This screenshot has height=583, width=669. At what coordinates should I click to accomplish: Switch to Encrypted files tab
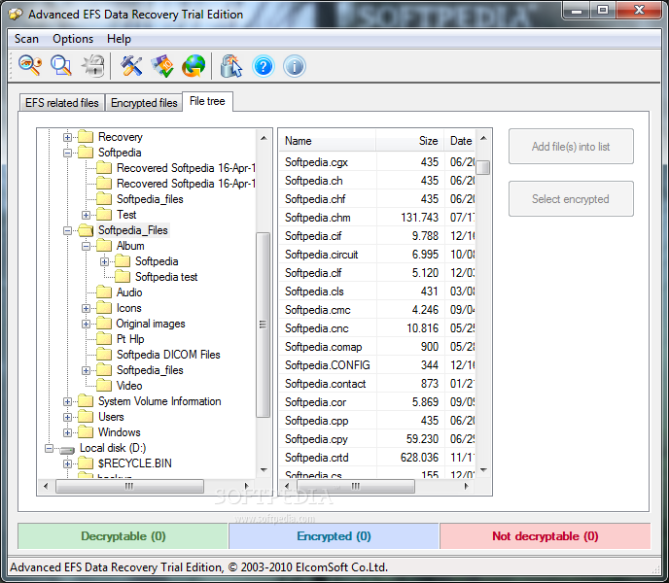tap(144, 103)
